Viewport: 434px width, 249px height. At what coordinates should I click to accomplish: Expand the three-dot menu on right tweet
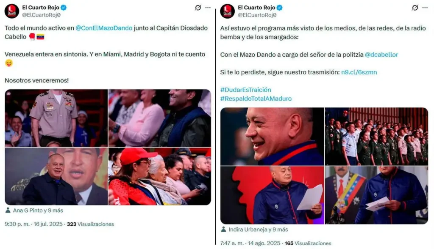[x=425, y=8]
